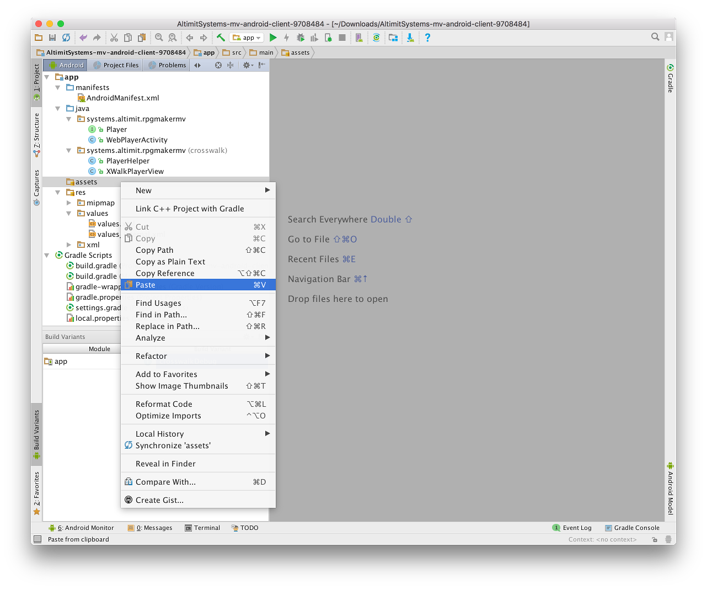Click the Collapse All icon in Project panel
The image size is (707, 589).
(231, 65)
